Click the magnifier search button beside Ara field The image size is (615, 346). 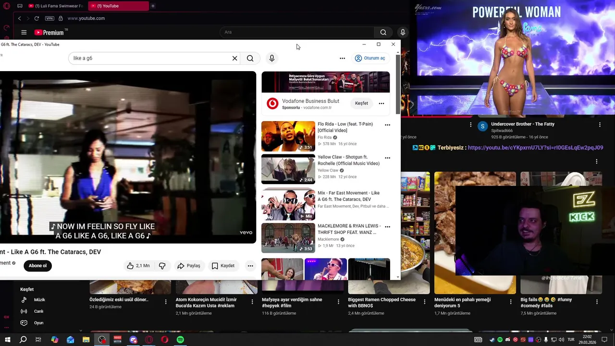coord(383,32)
